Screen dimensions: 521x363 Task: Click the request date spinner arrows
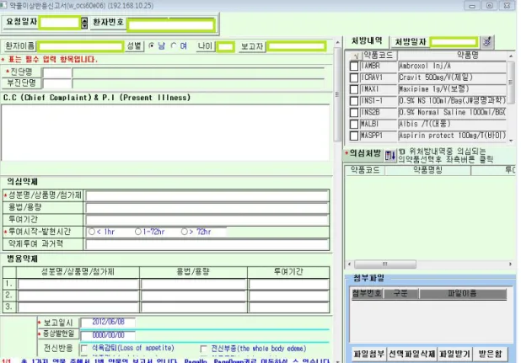tap(84, 23)
